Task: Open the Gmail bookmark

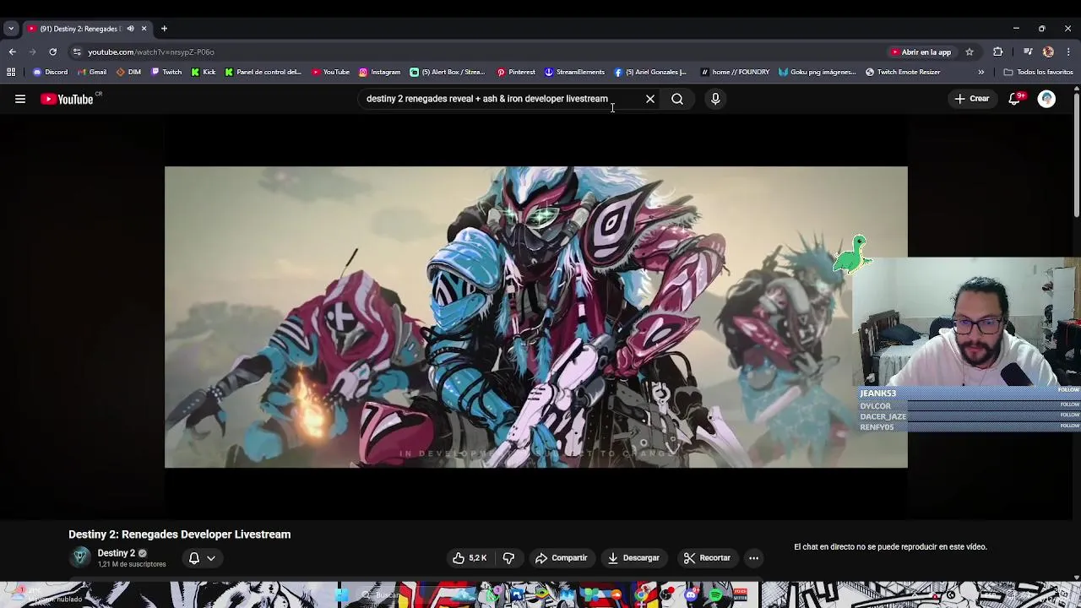Action: click(x=91, y=72)
